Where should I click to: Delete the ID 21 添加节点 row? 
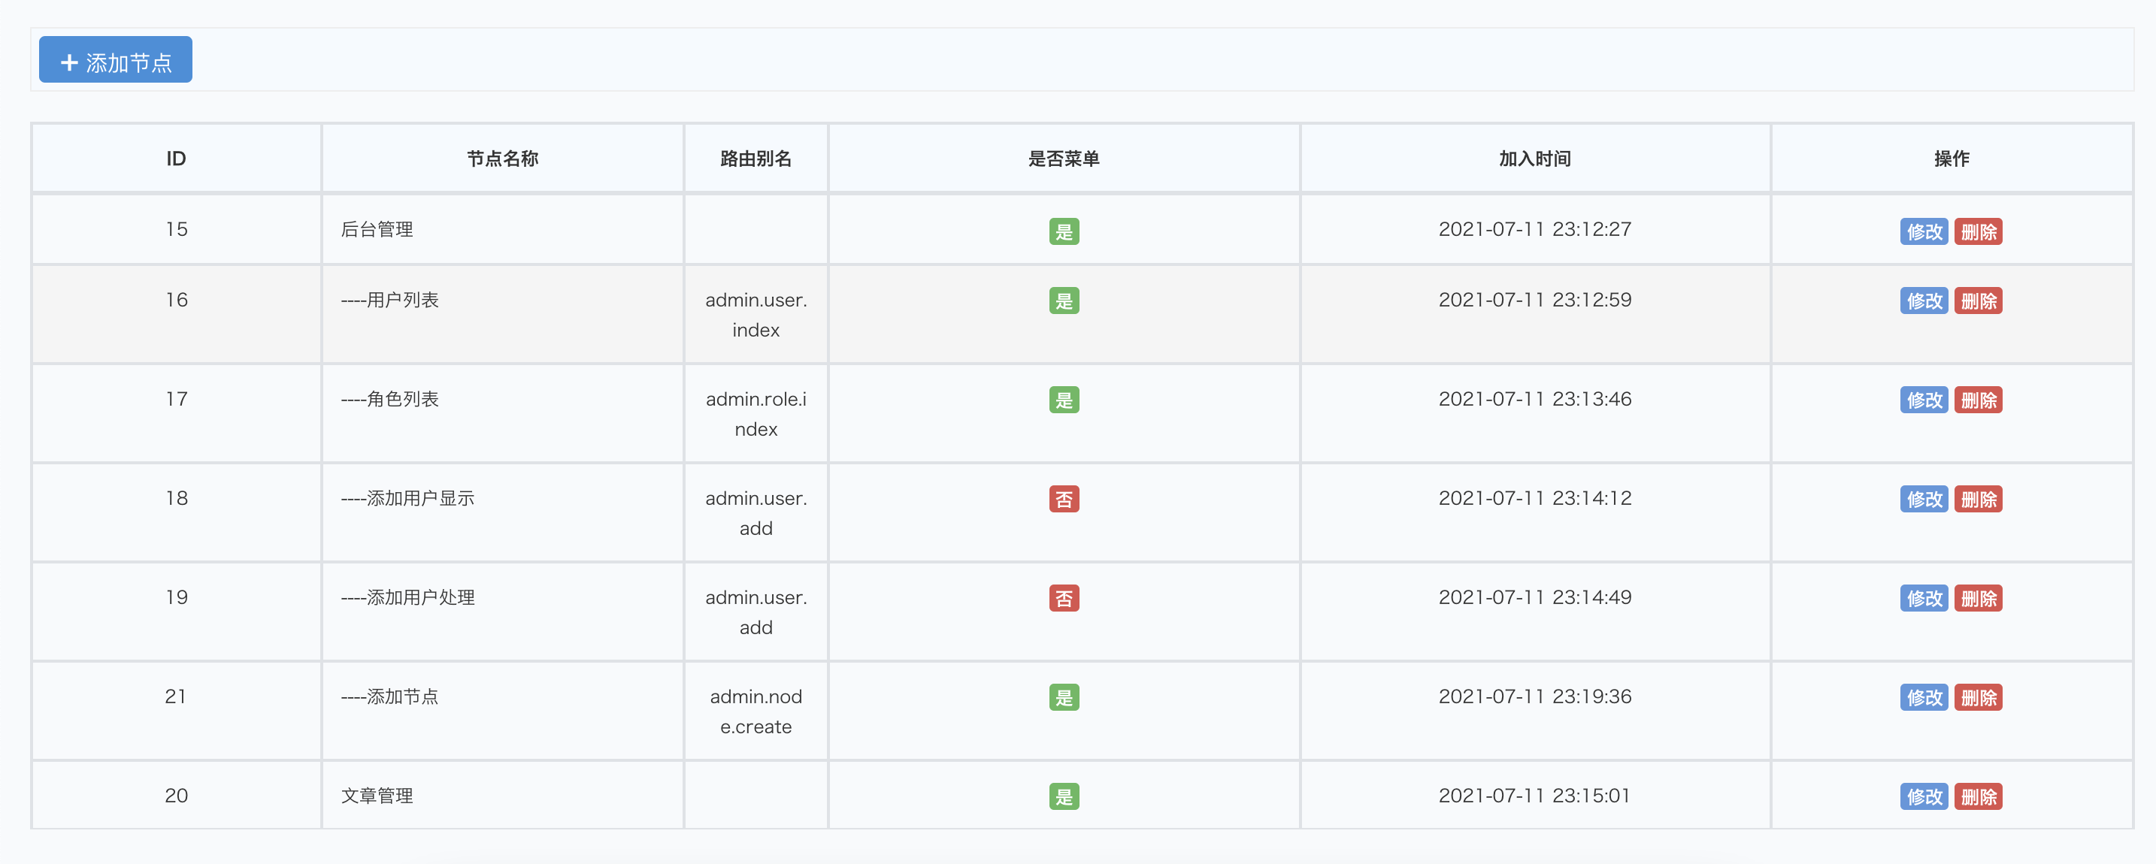(1978, 697)
